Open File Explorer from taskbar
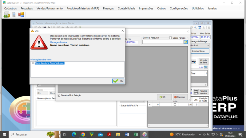The image size is (246, 138). point(118,134)
